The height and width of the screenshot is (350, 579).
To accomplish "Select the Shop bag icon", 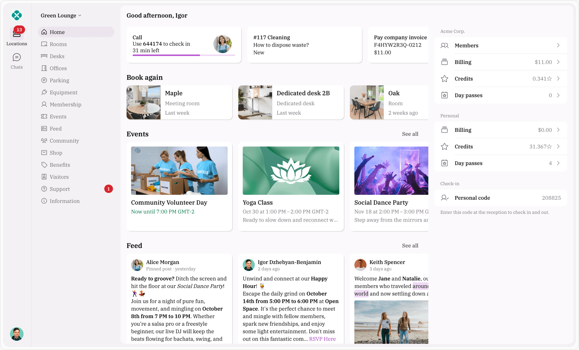I will [44, 152].
